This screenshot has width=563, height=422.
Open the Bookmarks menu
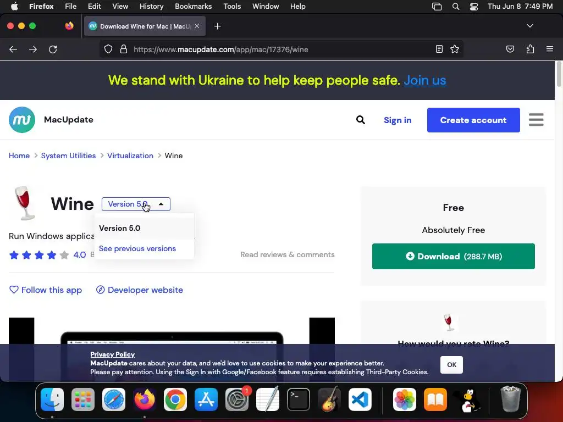pos(193,7)
